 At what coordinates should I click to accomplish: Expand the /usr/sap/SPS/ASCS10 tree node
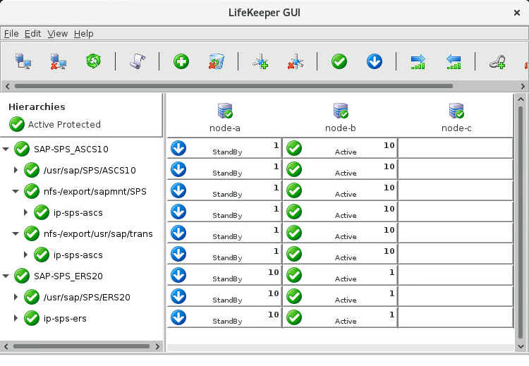click(16, 170)
